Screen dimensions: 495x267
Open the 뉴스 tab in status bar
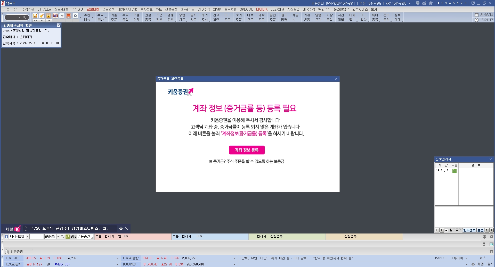(482, 258)
